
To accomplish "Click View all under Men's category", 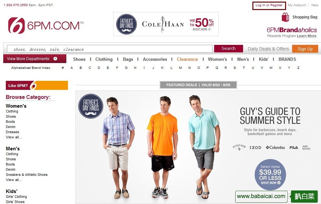I will click(14, 180).
